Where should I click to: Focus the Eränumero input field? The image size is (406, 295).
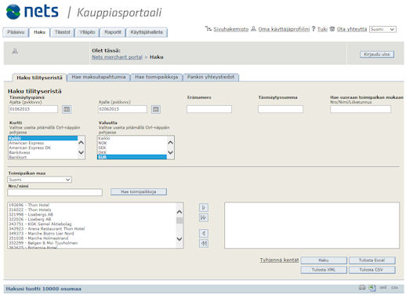209,109
